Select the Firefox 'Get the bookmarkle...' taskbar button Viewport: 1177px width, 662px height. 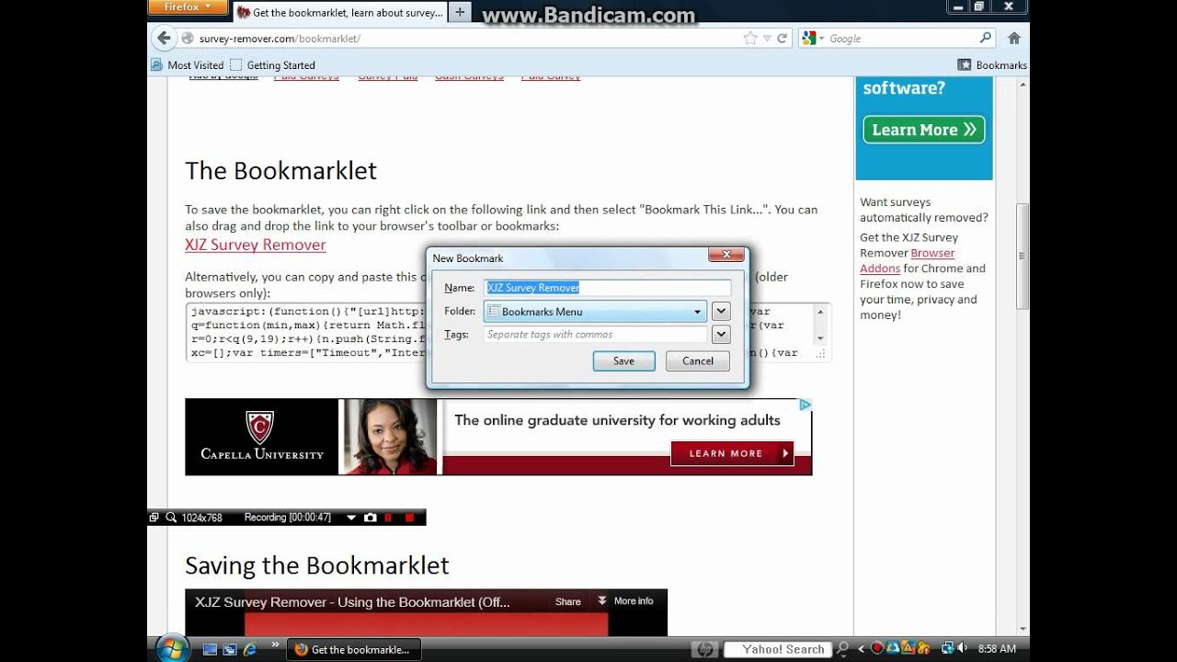[x=354, y=649]
